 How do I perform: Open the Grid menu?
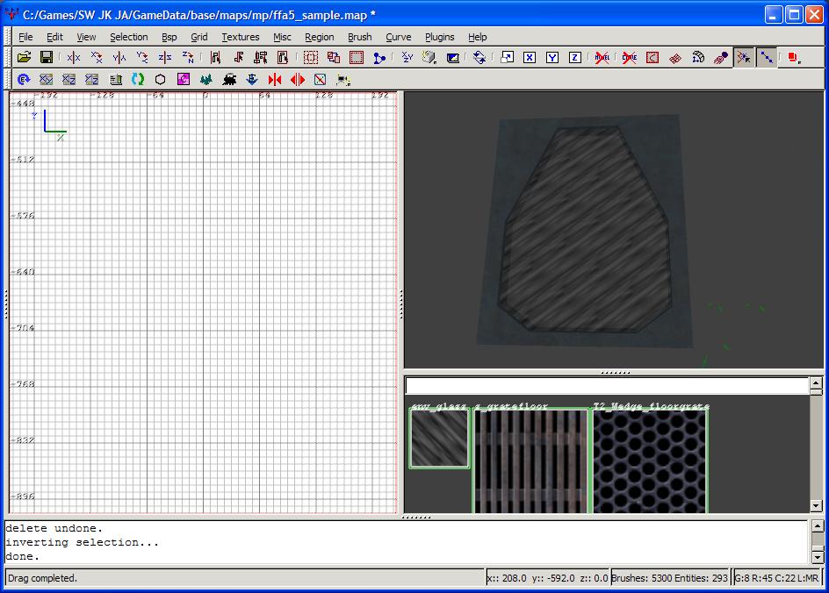pos(198,37)
